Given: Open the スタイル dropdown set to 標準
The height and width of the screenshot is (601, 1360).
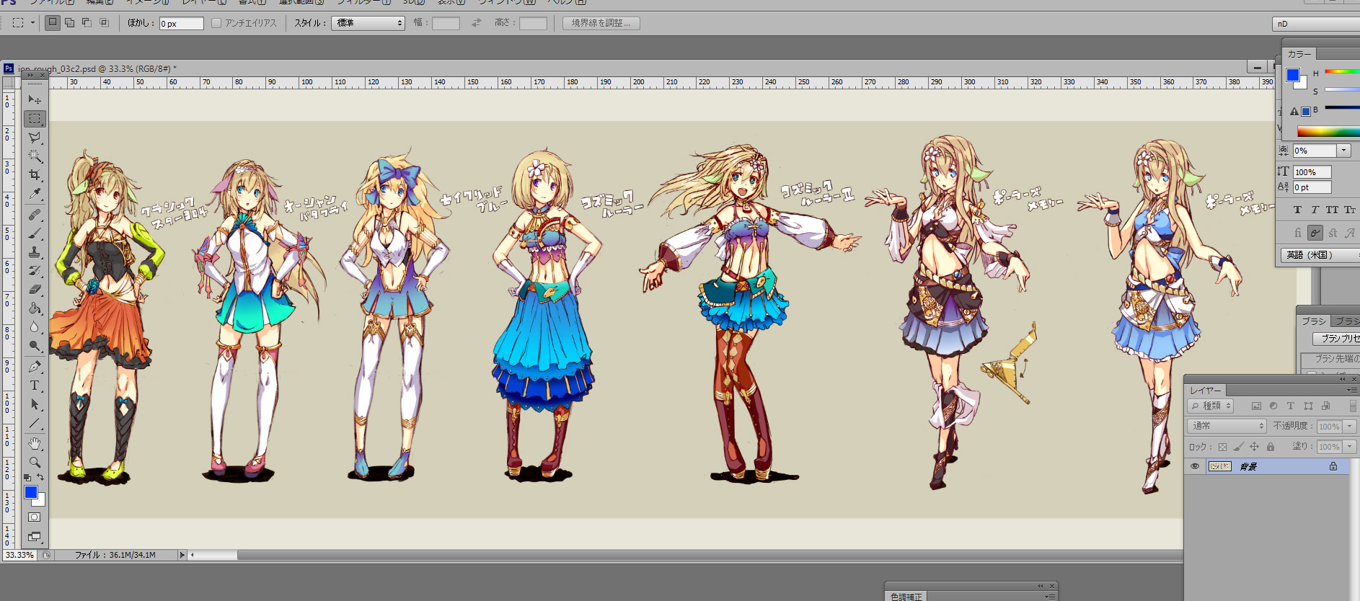Looking at the screenshot, I should [x=368, y=23].
